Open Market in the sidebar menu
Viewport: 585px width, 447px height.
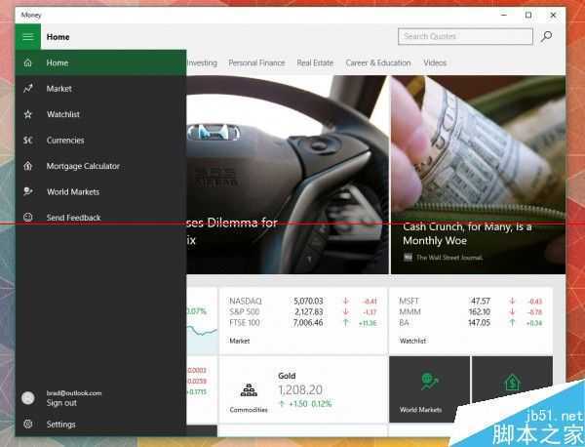(100, 89)
